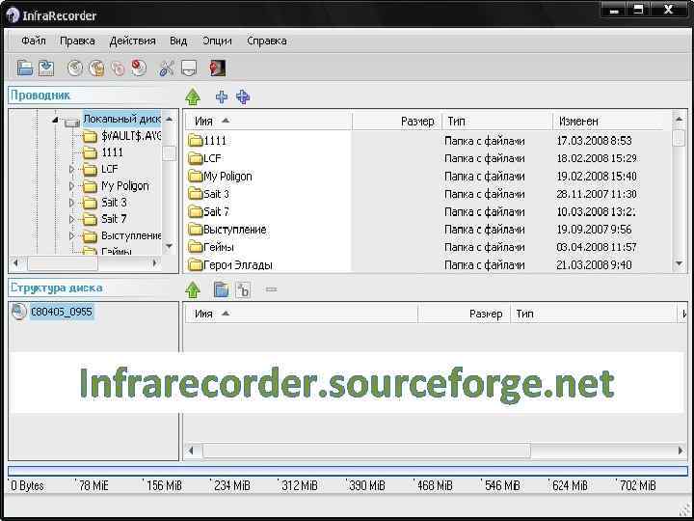Image resolution: width=694 pixels, height=521 pixels.
Task: Click the erase disc icon with red mark
Action: (x=139, y=69)
